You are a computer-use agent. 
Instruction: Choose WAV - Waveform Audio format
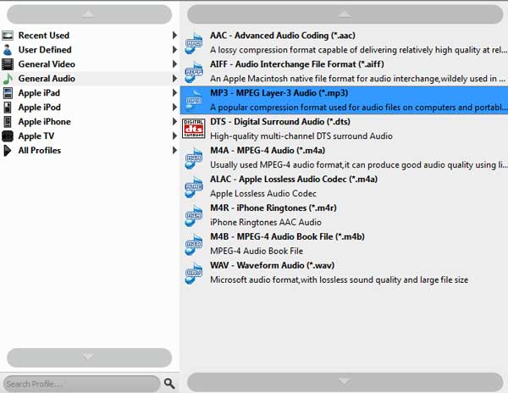344,273
